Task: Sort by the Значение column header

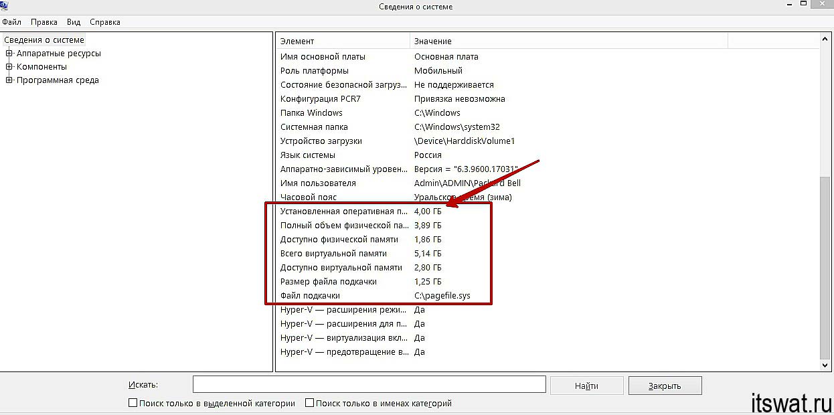Action: pyautogui.click(x=568, y=41)
